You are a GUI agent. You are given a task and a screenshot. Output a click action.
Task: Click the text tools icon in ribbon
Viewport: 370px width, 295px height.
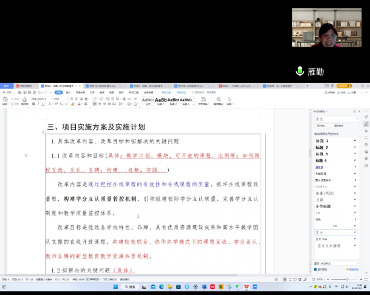(204, 99)
